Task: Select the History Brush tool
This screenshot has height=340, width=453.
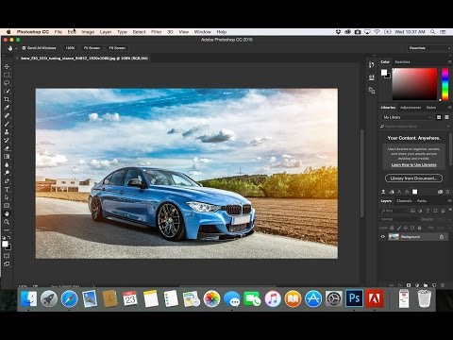Action: point(7,141)
